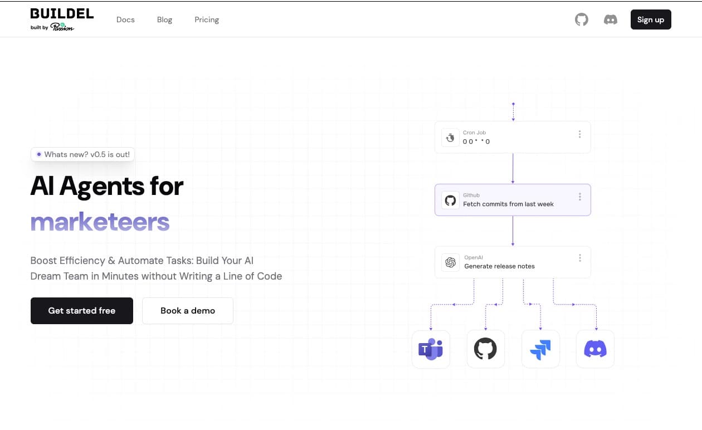Click the 'marketeers' purple heading word
Screen dimensions: 702x430
click(x=100, y=222)
